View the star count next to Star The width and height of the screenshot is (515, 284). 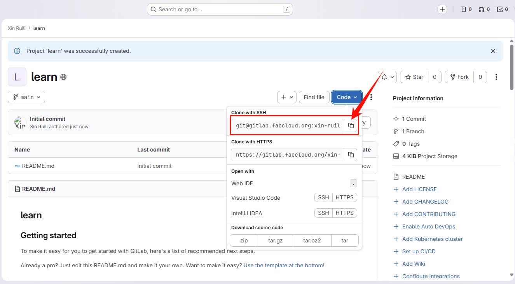[435, 77]
